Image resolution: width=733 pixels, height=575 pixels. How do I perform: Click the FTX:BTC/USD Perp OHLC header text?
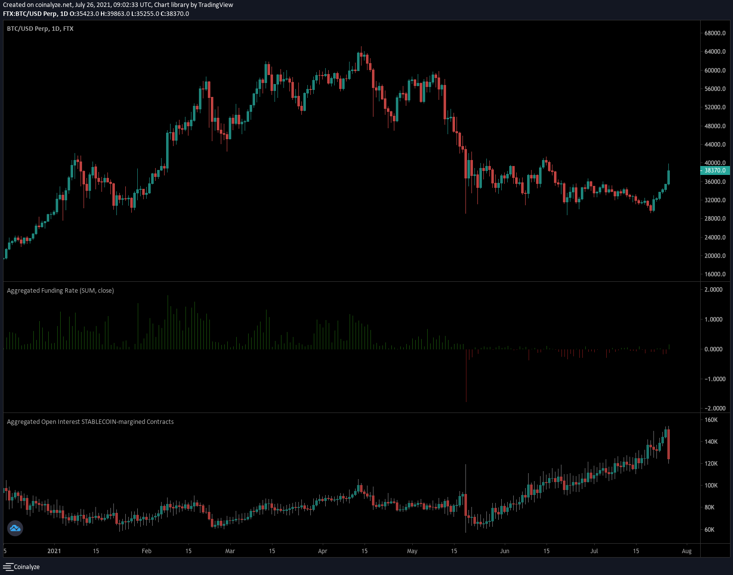96,14
